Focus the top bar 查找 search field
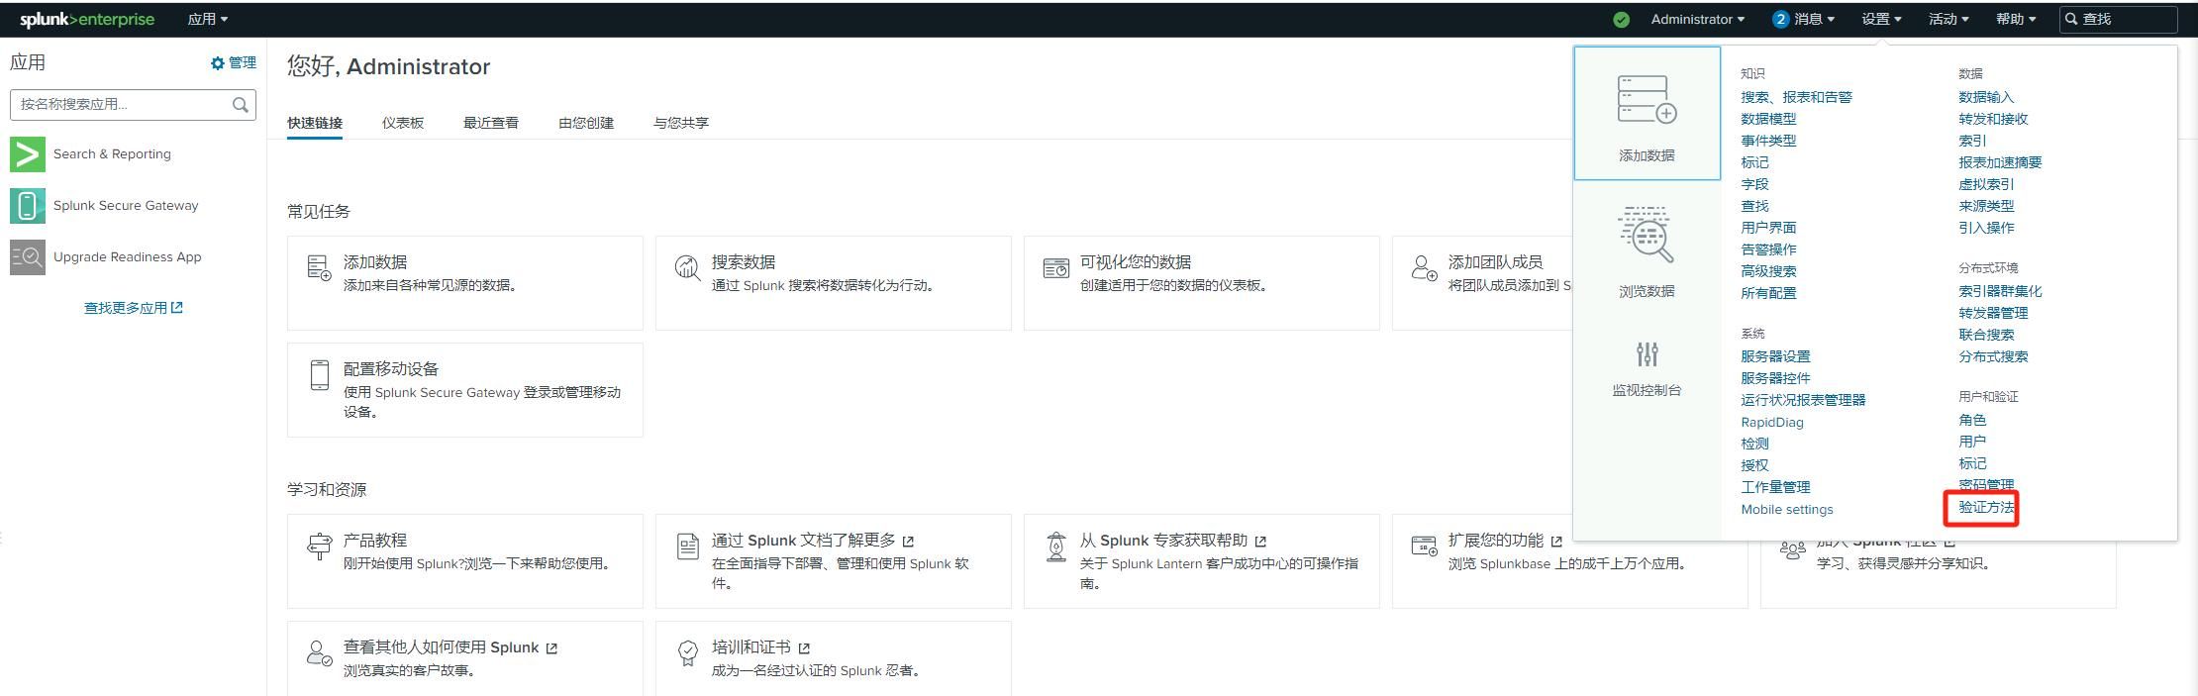 coord(2118,19)
